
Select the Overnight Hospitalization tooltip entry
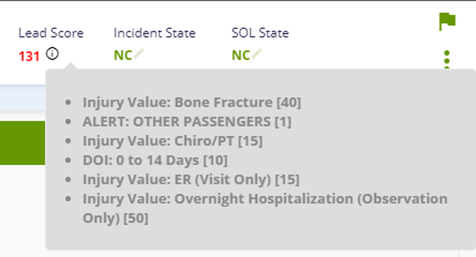[265, 208]
